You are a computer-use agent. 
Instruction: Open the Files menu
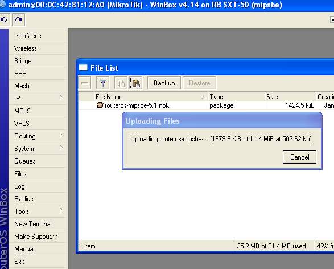point(38,174)
